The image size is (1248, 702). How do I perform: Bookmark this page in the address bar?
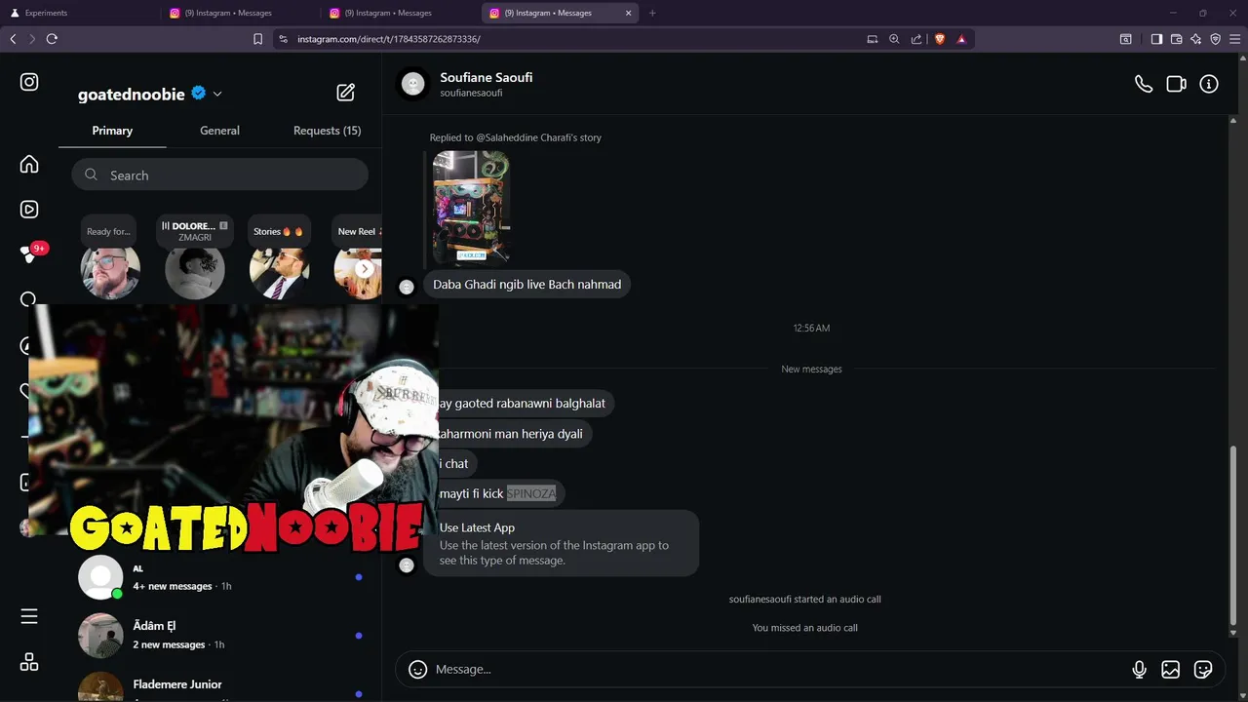point(257,39)
